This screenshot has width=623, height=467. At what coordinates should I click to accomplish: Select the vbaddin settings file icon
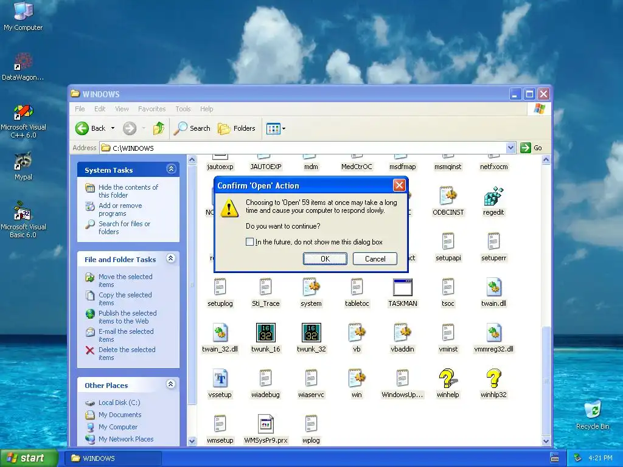(x=403, y=333)
